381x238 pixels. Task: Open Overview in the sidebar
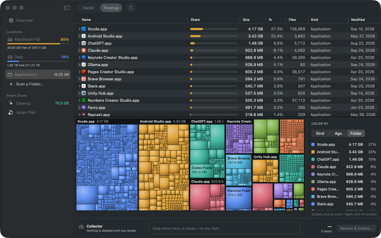click(38, 21)
